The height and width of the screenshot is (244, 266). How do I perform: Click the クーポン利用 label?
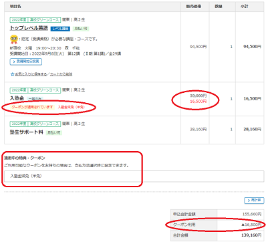pyautogui.click(x=184, y=225)
